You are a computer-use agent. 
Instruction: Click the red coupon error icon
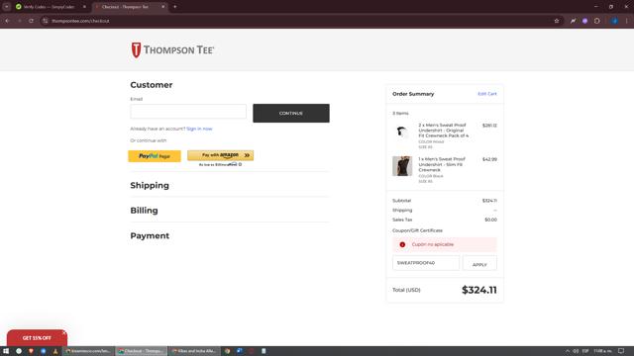(x=402, y=244)
